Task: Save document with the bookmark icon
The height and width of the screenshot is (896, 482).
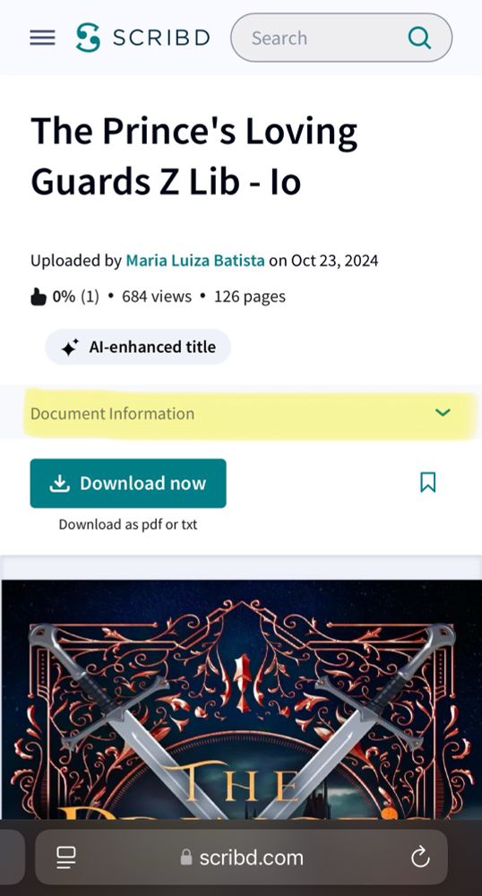Action: point(427,482)
